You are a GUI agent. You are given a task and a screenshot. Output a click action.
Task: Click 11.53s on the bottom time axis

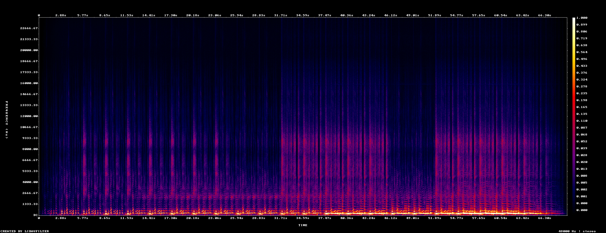(x=127, y=218)
